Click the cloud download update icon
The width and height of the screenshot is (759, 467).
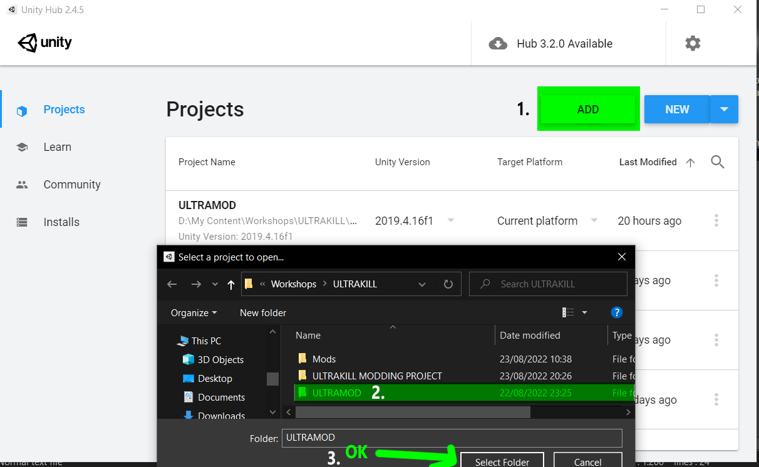tap(498, 43)
